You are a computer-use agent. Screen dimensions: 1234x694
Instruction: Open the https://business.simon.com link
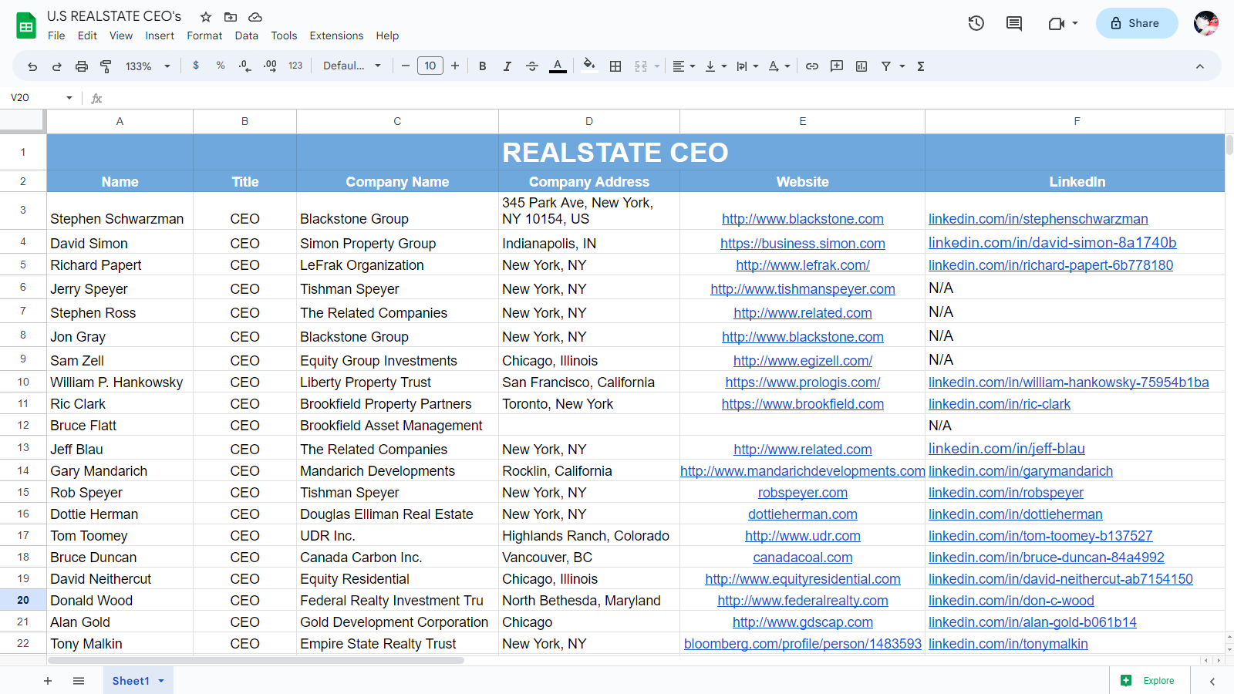point(803,244)
